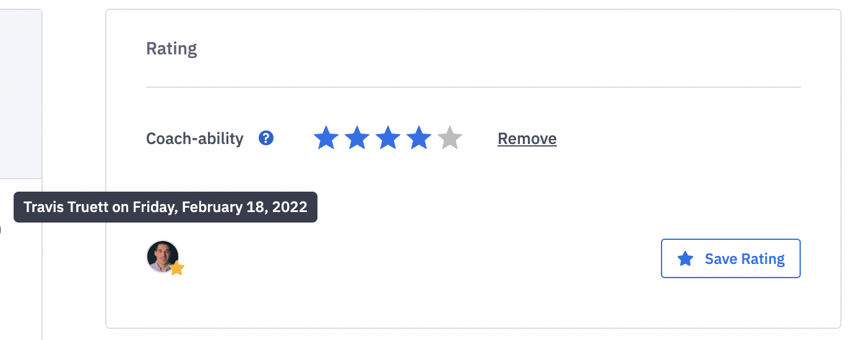Click the gray panel on the left edge
Viewport: 854px width, 340px height.
21,94
